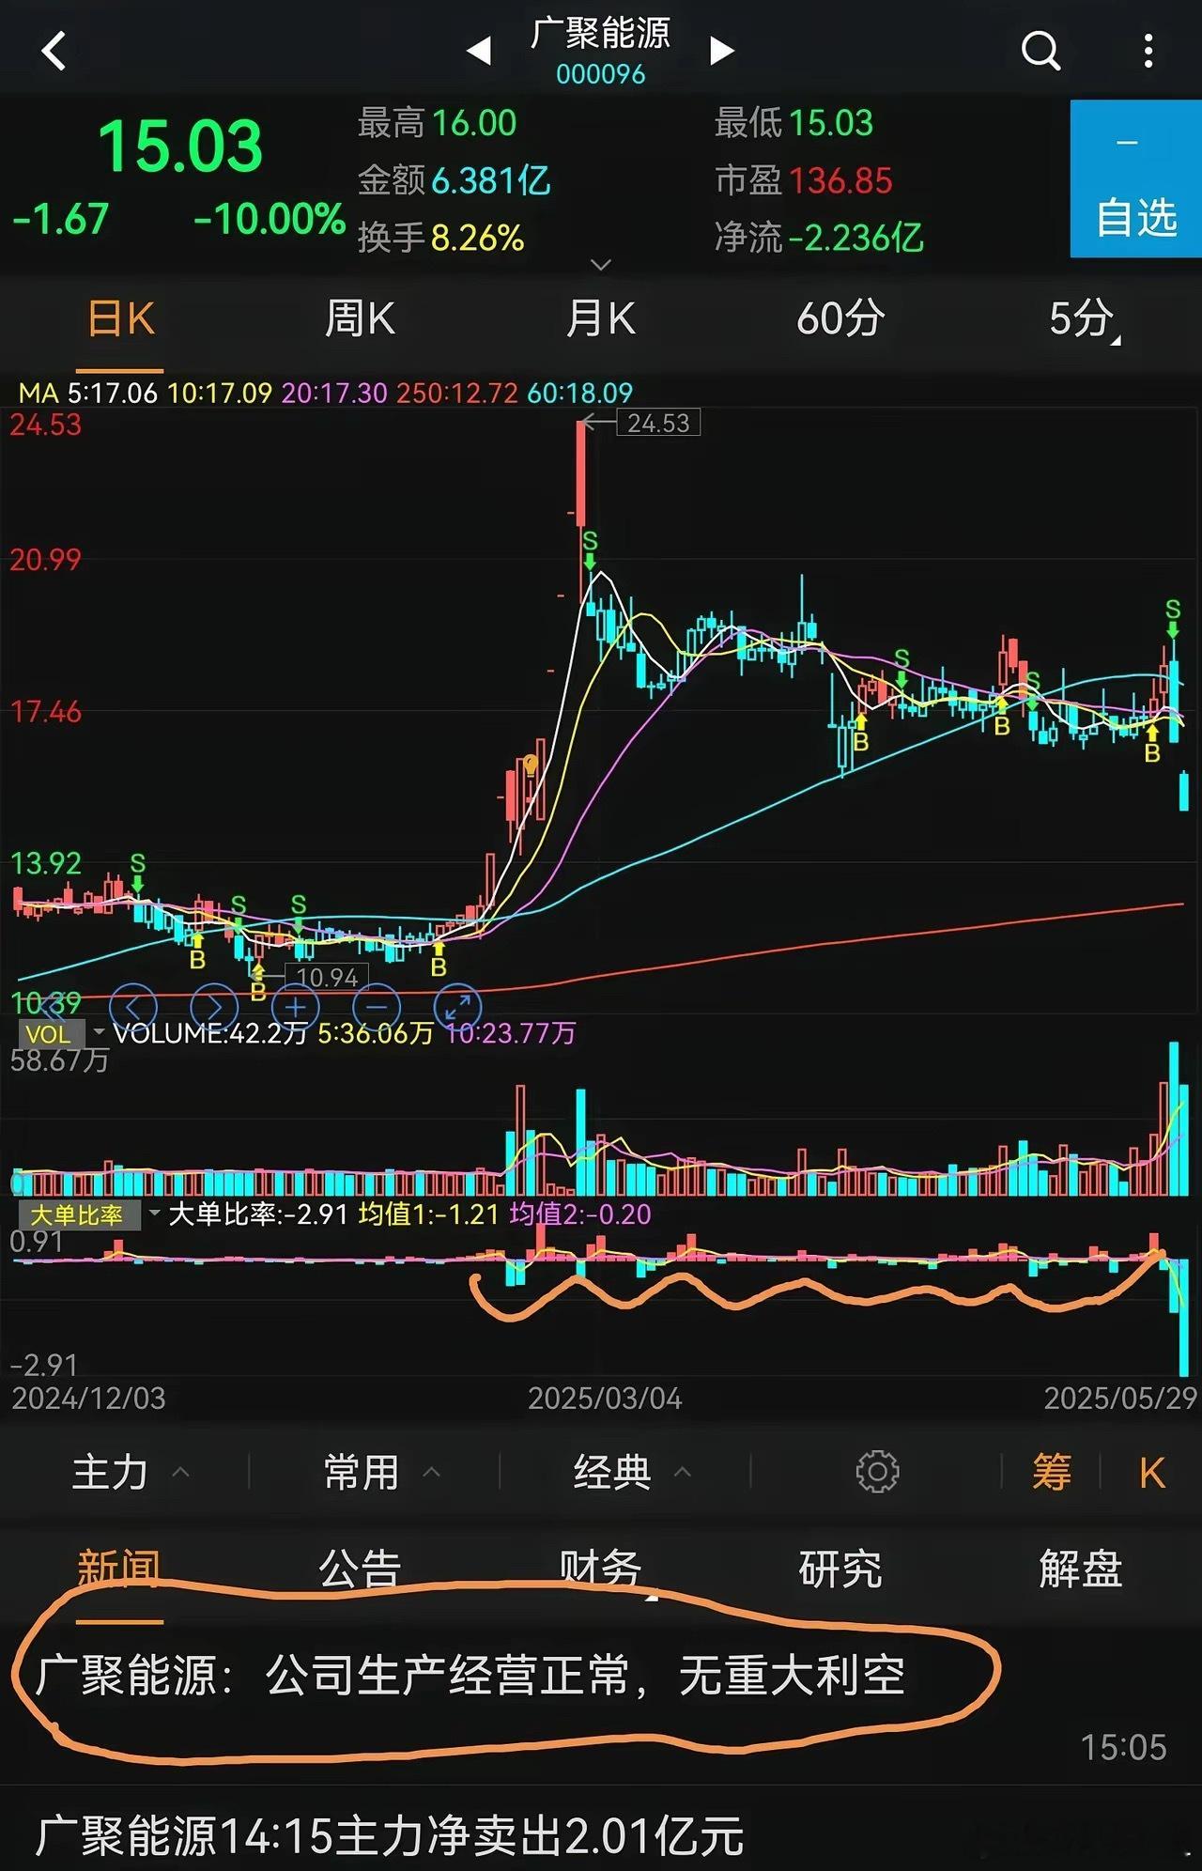The height and width of the screenshot is (1871, 1202).
Task: Tap the news timestamp 15:05
Action: tap(1123, 1748)
